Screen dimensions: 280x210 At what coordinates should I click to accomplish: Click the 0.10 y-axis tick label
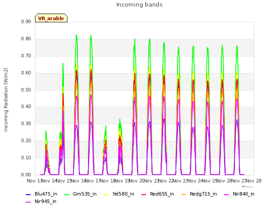click(x=26, y=157)
